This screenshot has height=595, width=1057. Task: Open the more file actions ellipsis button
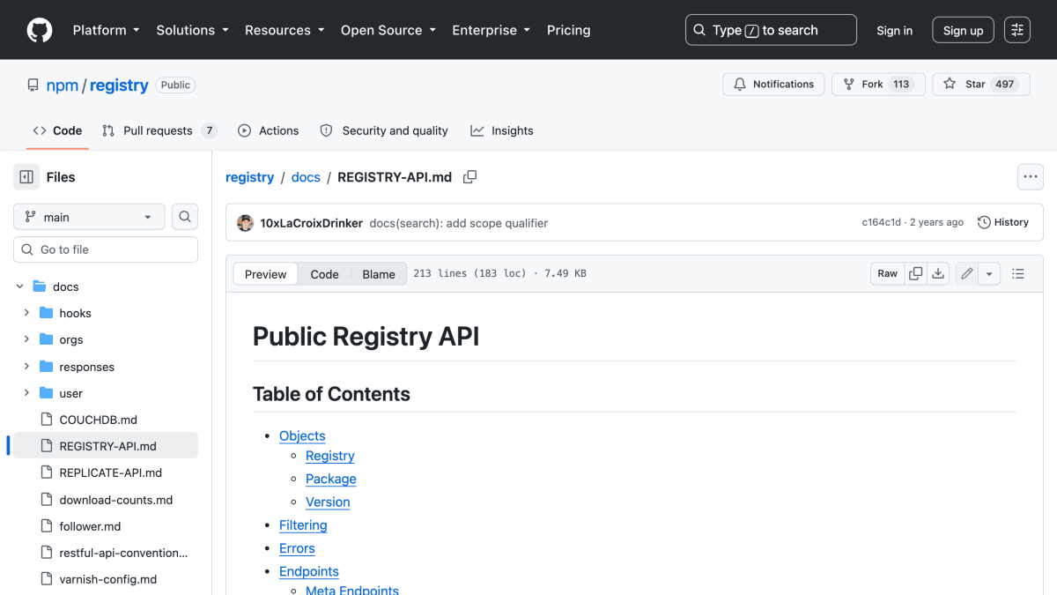click(1031, 177)
